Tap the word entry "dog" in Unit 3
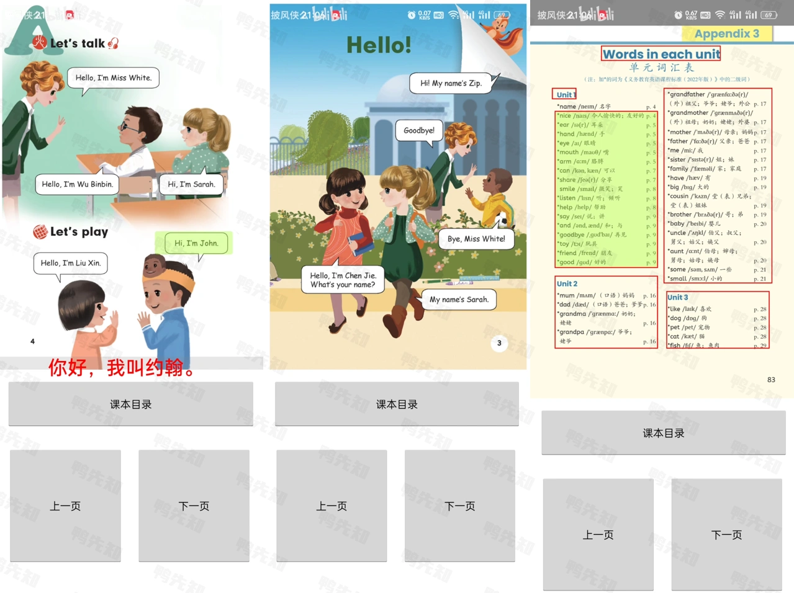The width and height of the screenshot is (794, 593). (x=717, y=318)
